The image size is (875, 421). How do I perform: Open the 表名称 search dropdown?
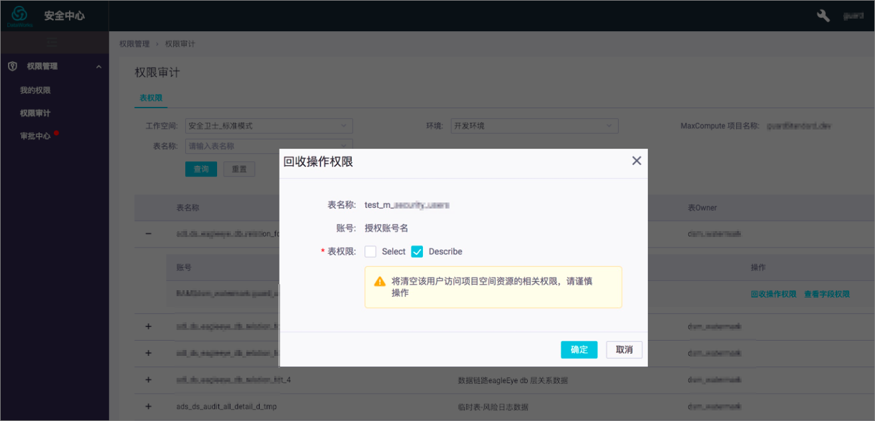(x=269, y=146)
